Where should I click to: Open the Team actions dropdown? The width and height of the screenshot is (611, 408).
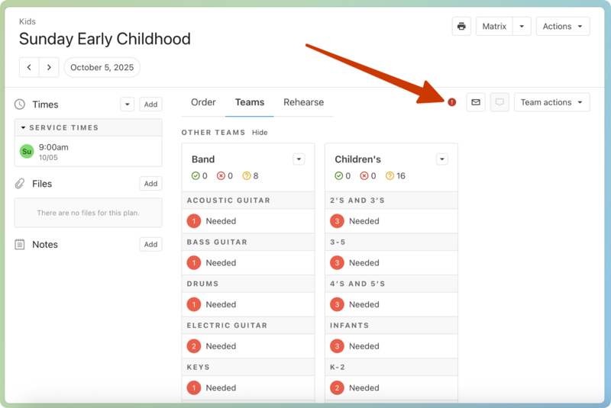click(551, 102)
